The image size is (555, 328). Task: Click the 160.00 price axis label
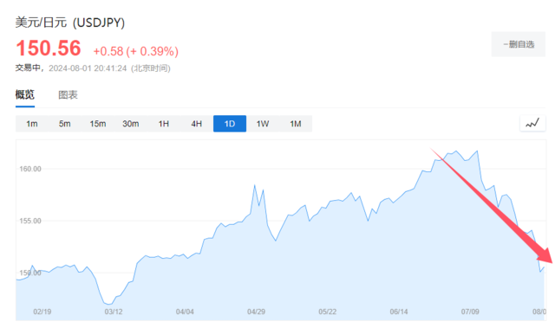point(30,169)
